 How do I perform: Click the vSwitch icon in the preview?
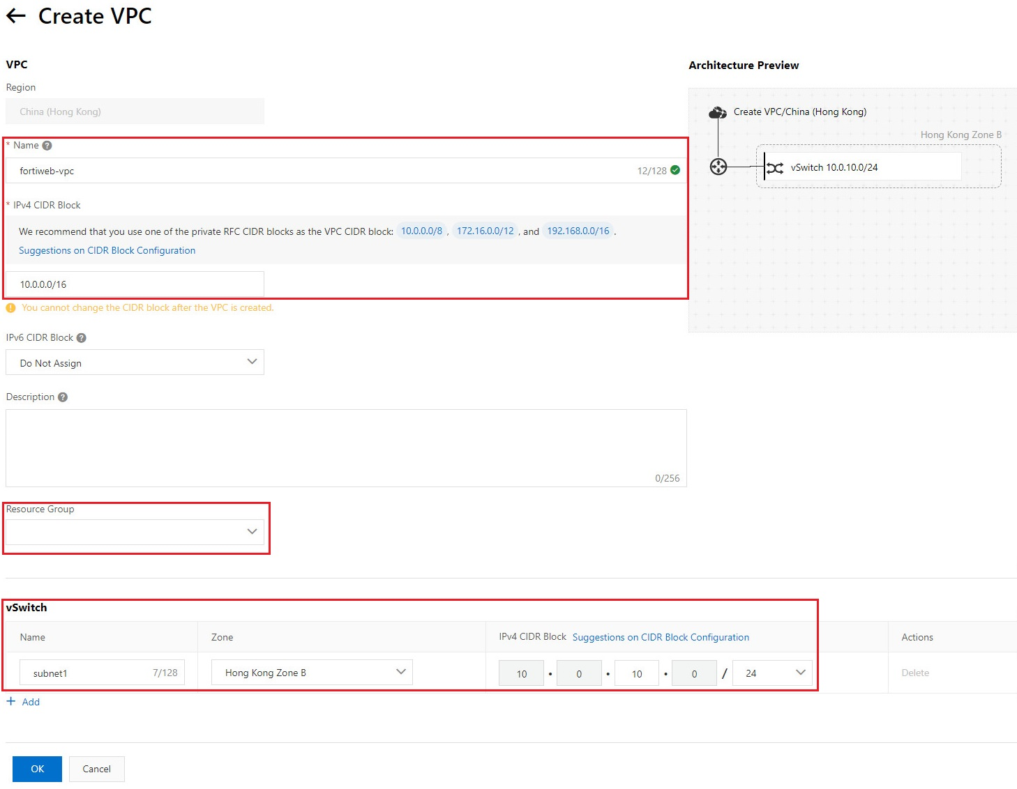click(x=776, y=167)
